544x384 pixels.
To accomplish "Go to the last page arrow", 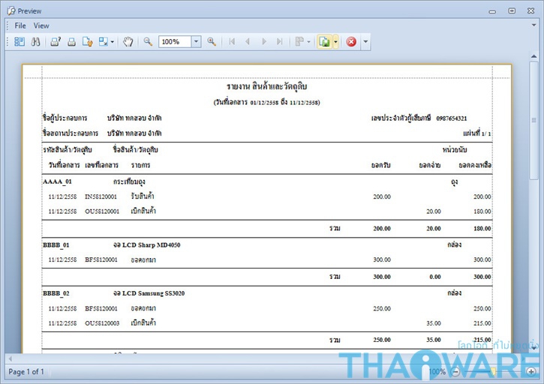I will [279, 42].
